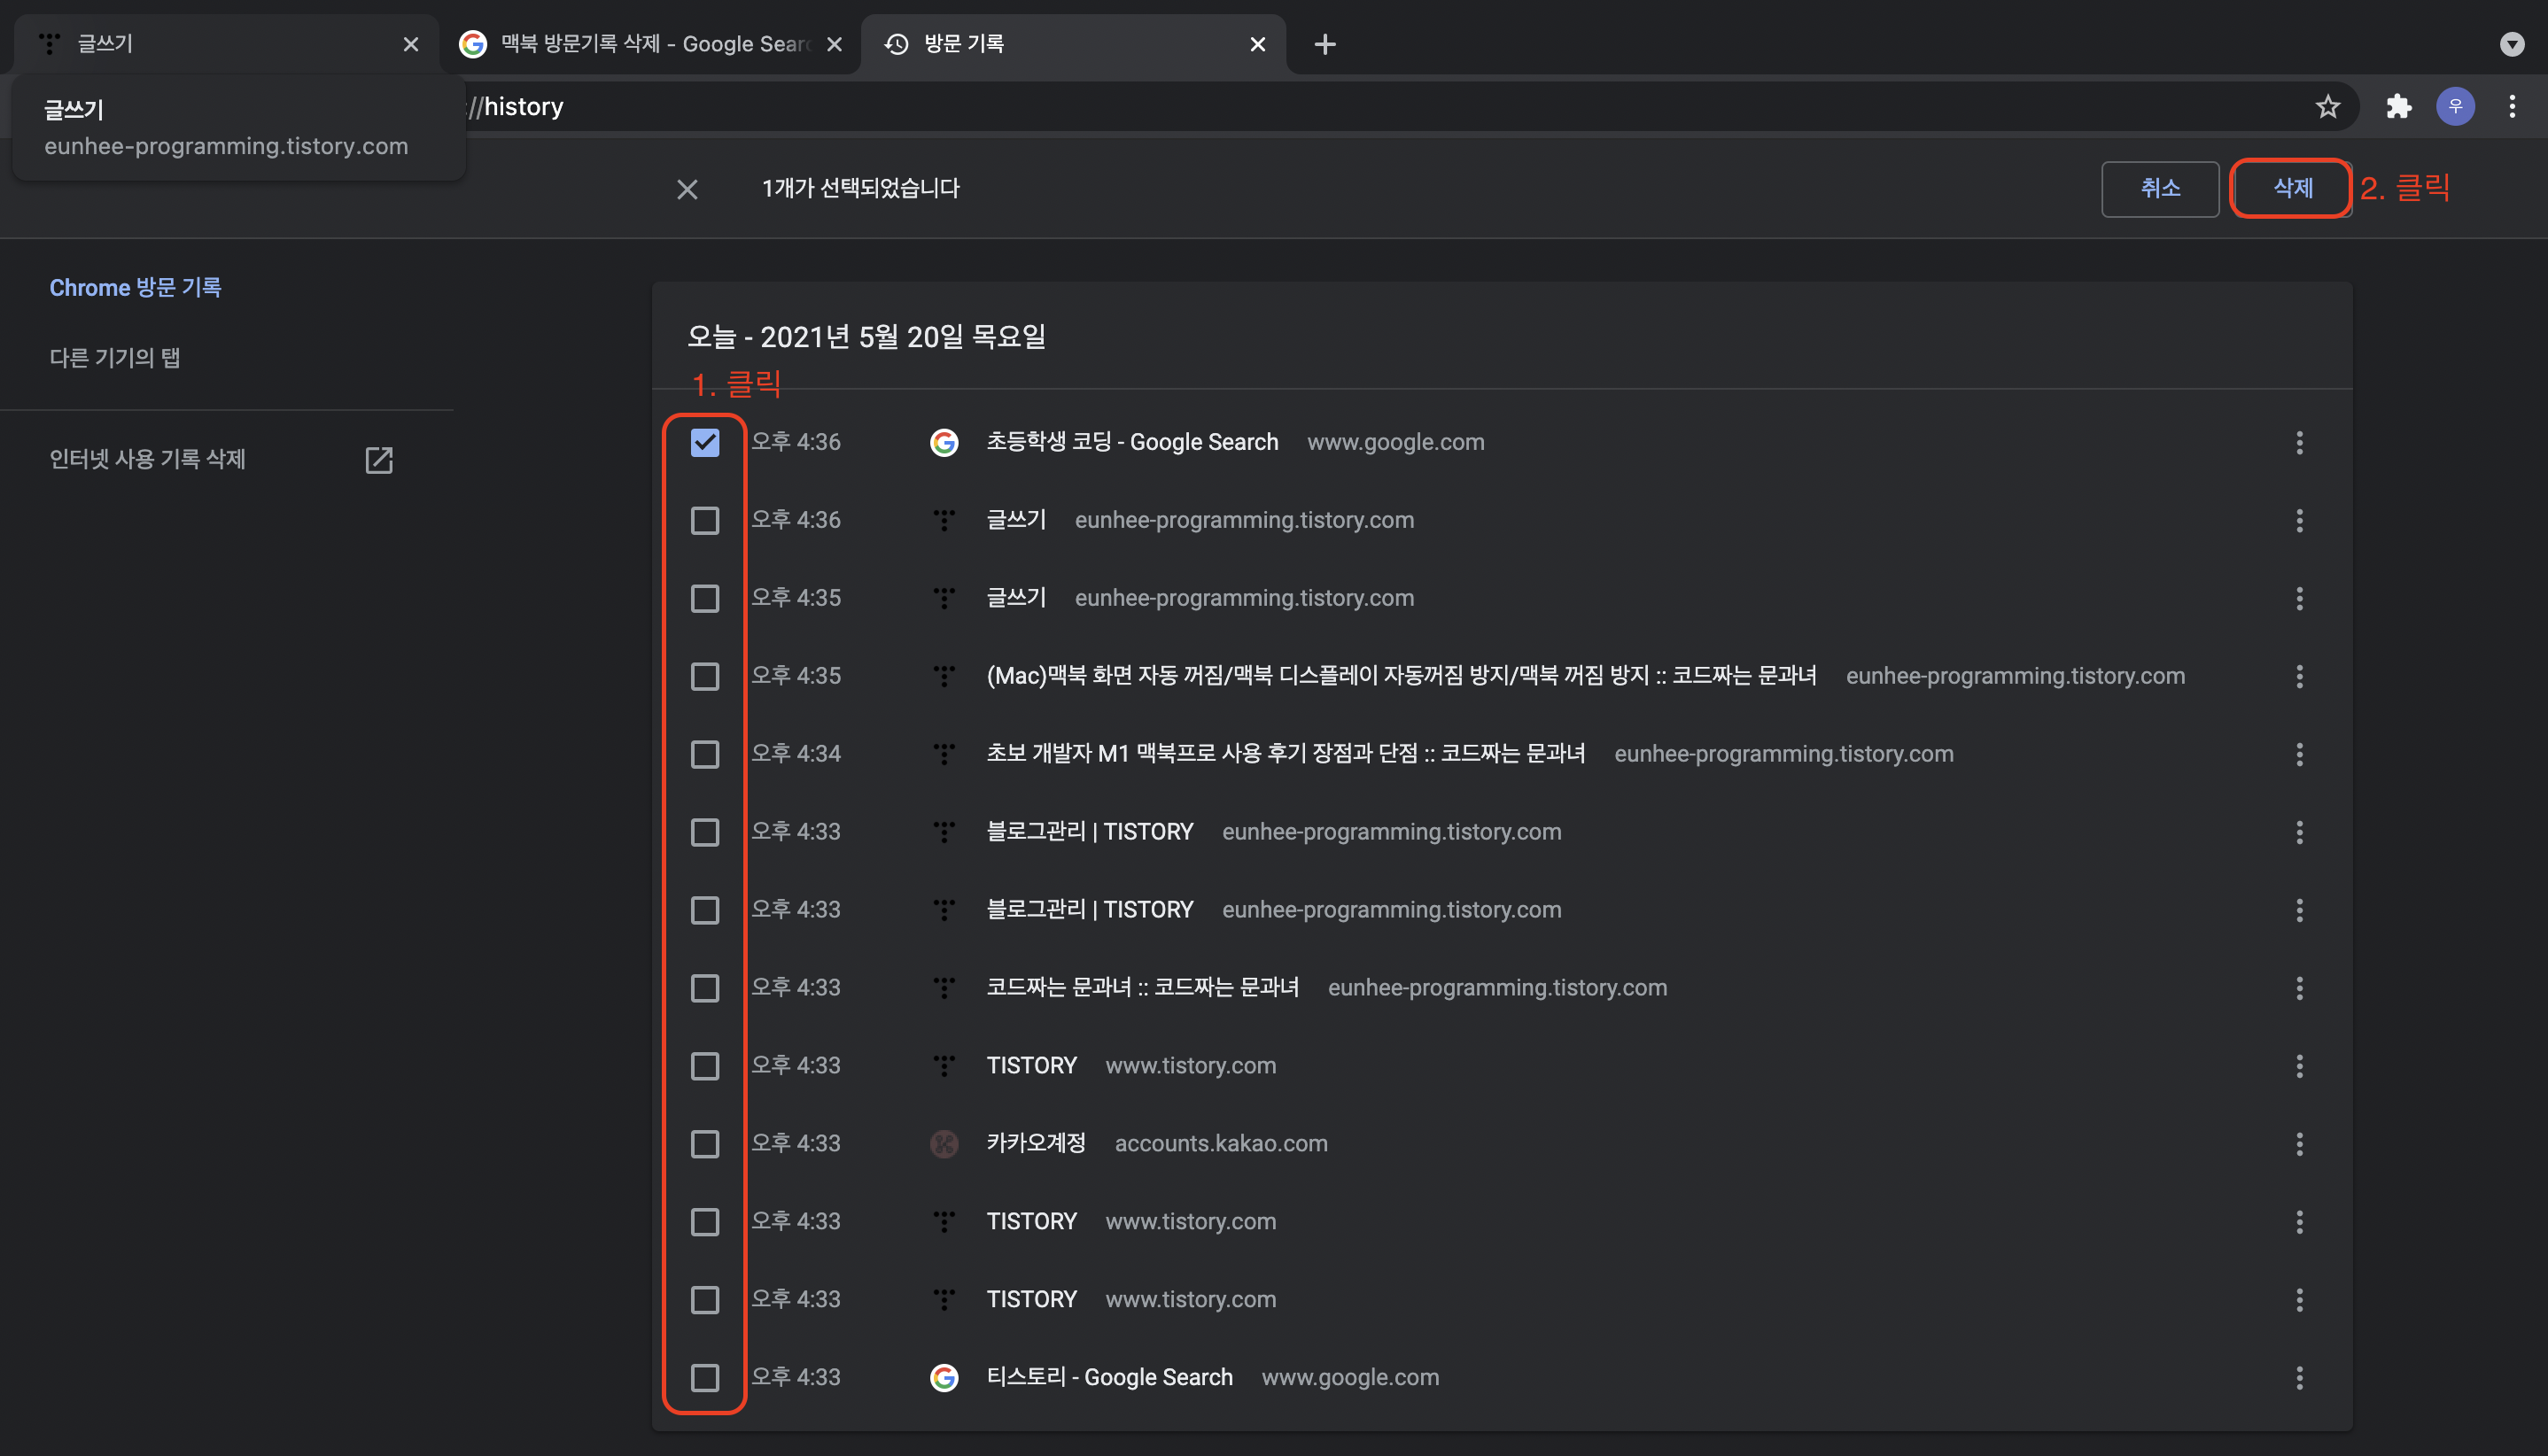Click the user profile avatar
The image size is (2548, 1456).
[x=2454, y=107]
